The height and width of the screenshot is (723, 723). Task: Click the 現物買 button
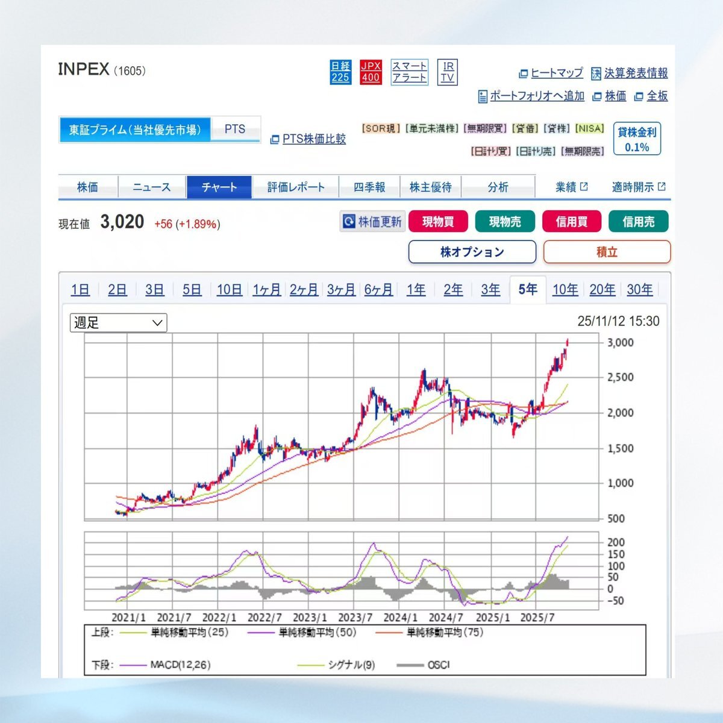pyautogui.click(x=439, y=222)
